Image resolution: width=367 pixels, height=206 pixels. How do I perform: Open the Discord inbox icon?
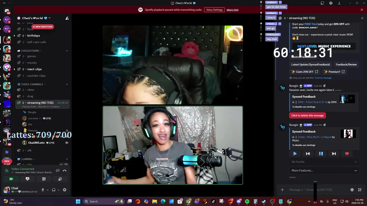(x=323, y=3)
